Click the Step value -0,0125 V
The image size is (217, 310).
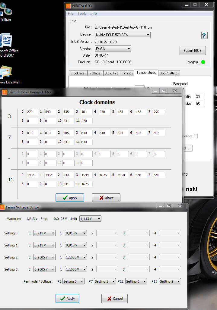tap(59, 219)
